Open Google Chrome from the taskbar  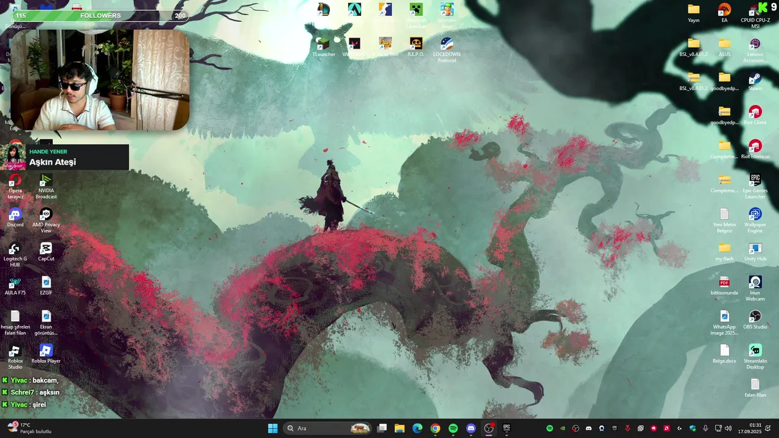pyautogui.click(x=435, y=428)
